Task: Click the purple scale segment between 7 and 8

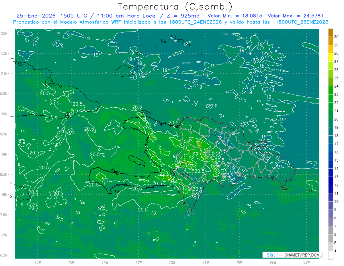Action: [x=331, y=222]
